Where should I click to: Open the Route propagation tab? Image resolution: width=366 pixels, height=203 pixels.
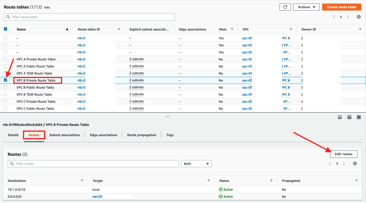[x=142, y=135]
